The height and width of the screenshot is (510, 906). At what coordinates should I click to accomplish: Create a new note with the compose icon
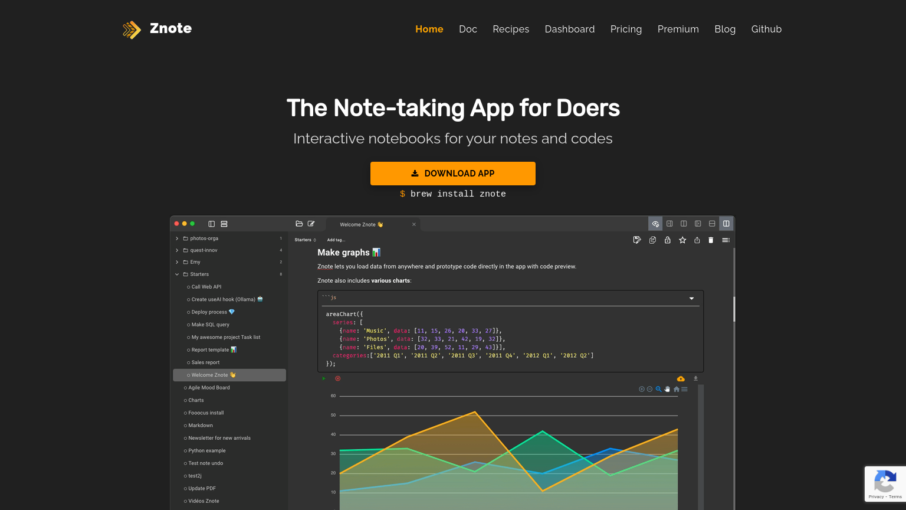[311, 224]
